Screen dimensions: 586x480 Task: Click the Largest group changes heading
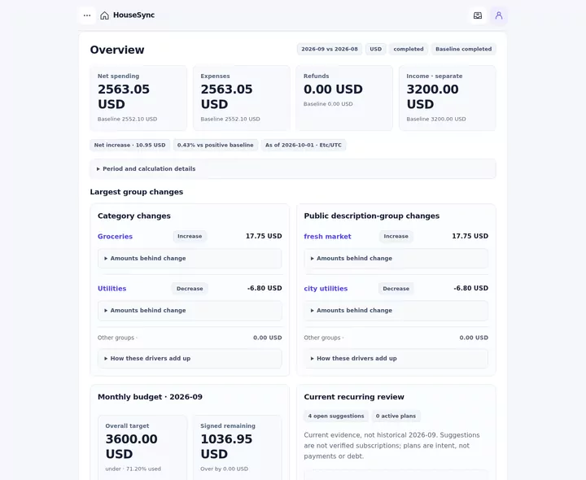point(137,192)
